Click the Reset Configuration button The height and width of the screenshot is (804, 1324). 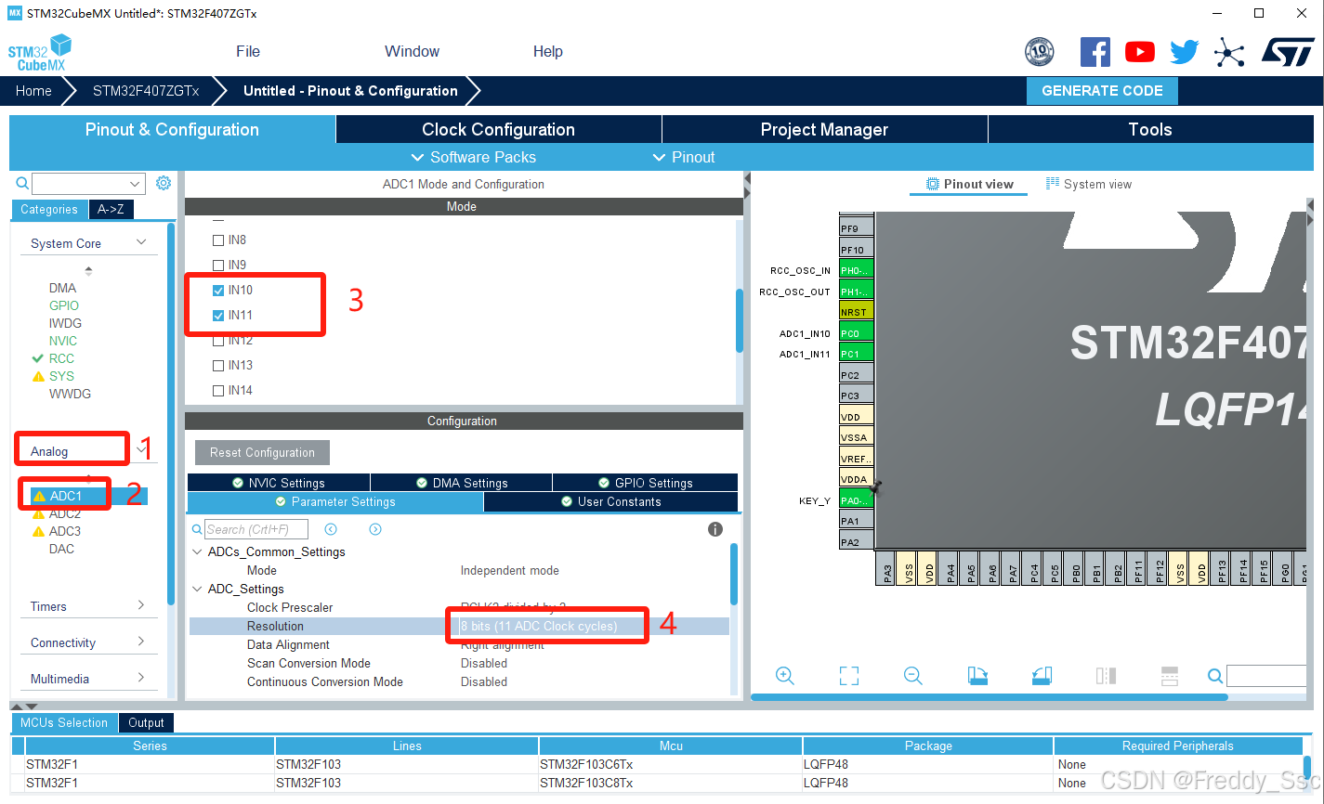pyautogui.click(x=262, y=452)
